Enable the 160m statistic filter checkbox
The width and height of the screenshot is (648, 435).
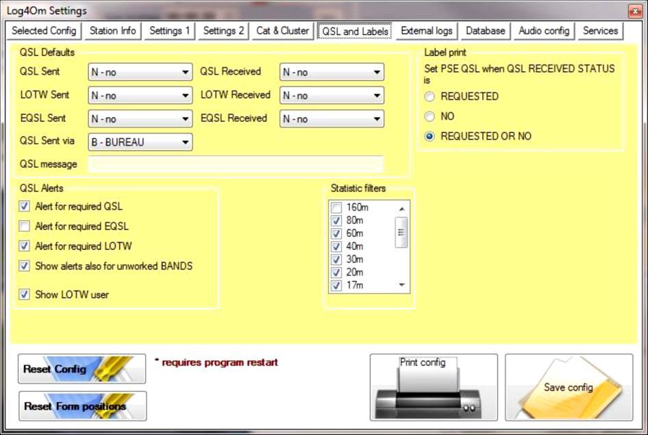(x=336, y=208)
